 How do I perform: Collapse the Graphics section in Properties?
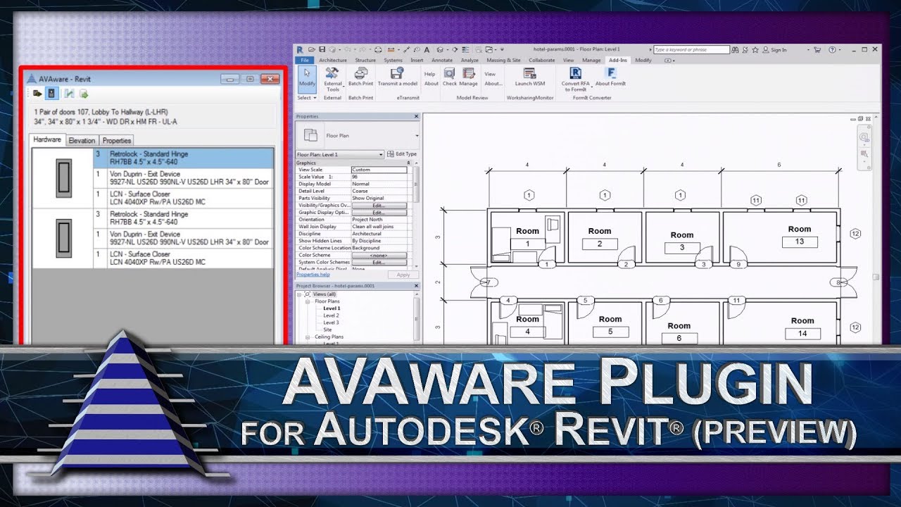click(x=408, y=163)
